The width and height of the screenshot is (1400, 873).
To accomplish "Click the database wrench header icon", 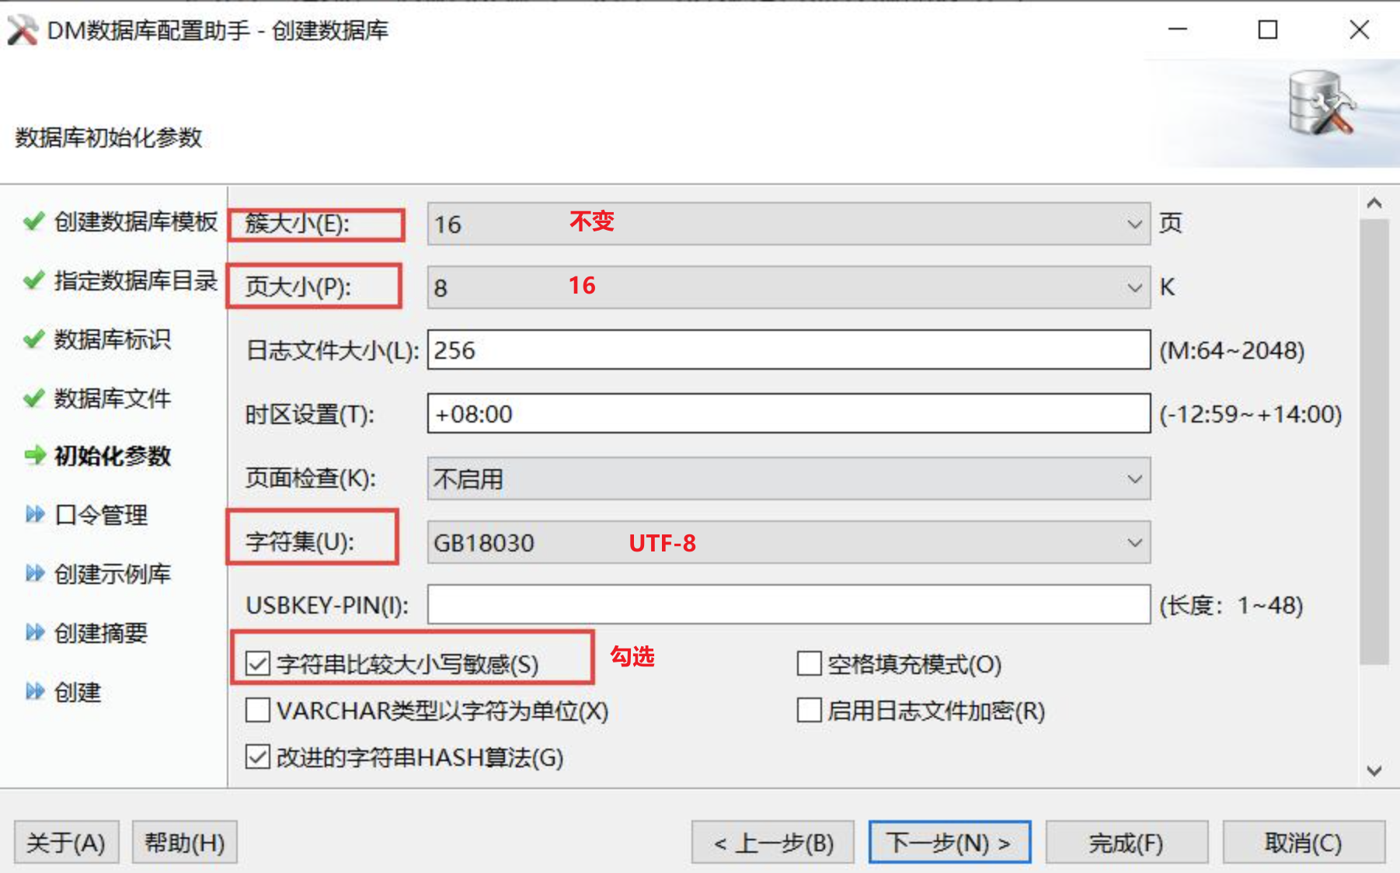I will (1322, 104).
